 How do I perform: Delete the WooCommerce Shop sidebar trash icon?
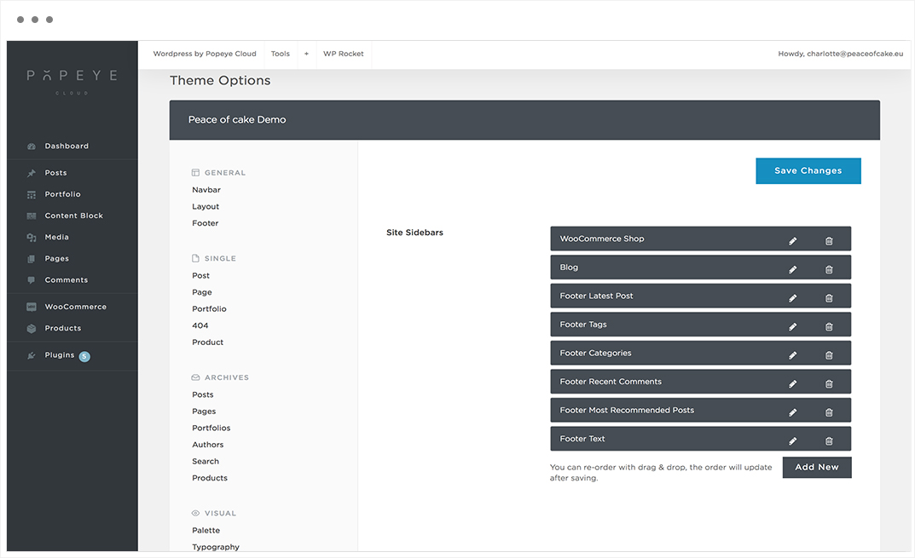click(829, 241)
